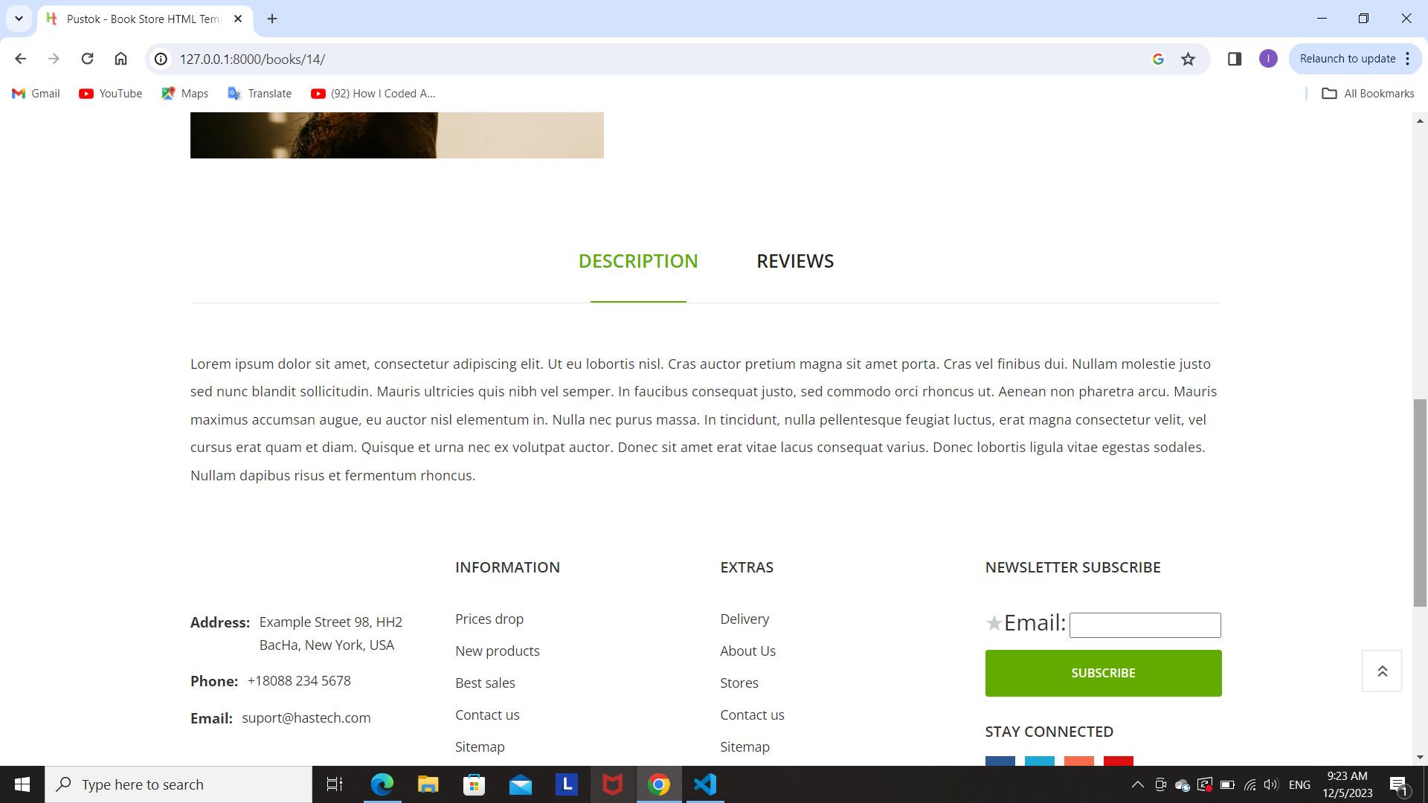View site information icon in address bar
The width and height of the screenshot is (1428, 803).
[161, 59]
